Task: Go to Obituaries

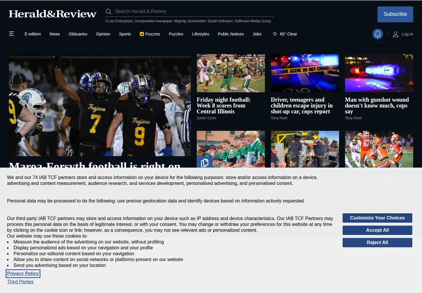Action: coord(78,34)
